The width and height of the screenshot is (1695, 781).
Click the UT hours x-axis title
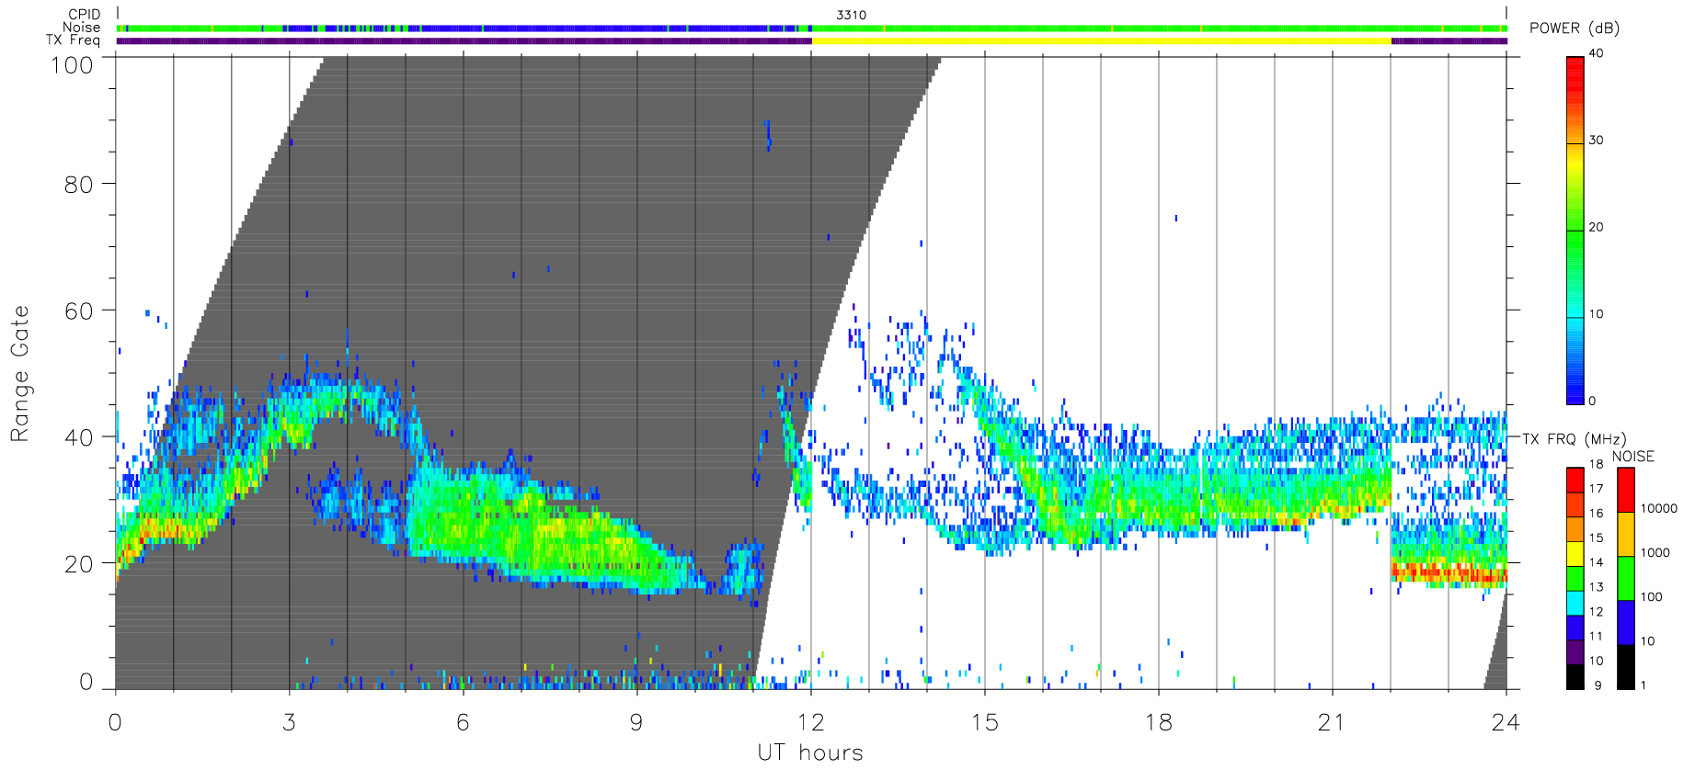pyautogui.click(x=810, y=753)
